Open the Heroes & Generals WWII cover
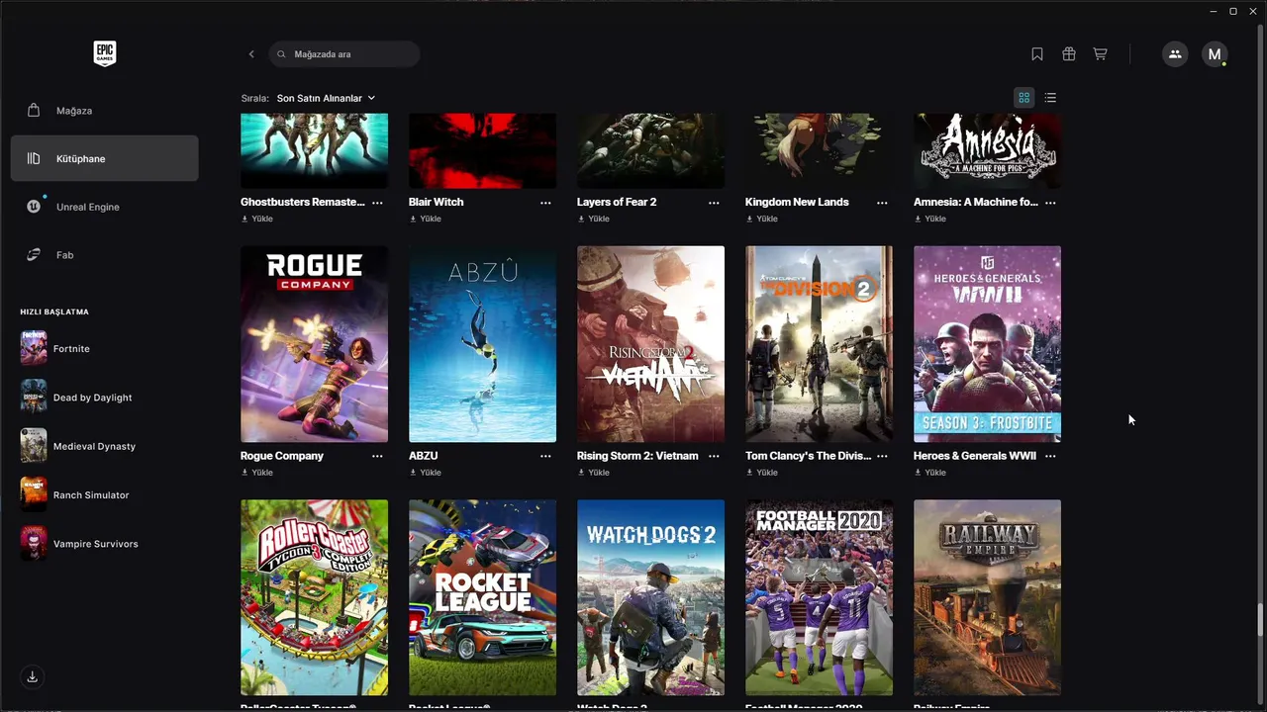Image resolution: width=1267 pixels, height=712 pixels. tap(988, 344)
